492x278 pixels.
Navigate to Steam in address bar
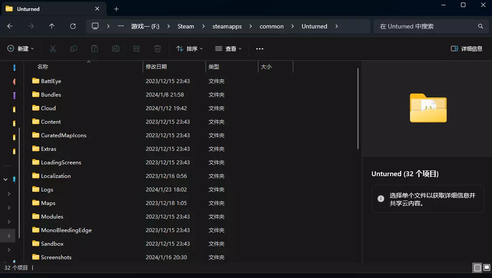tap(186, 26)
